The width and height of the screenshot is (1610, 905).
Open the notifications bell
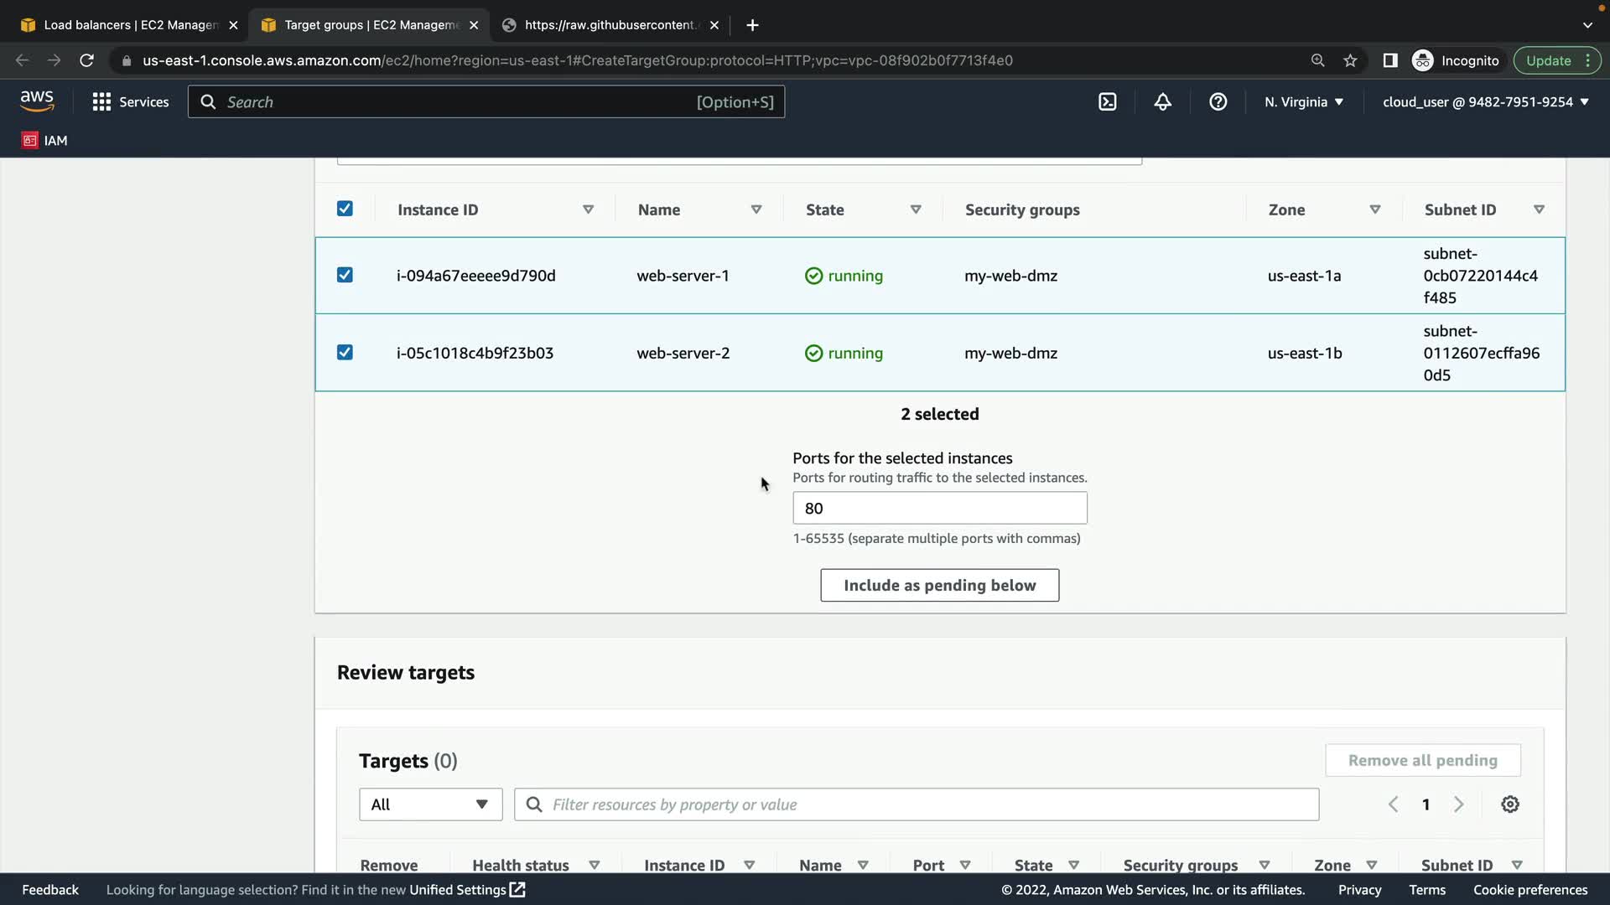(x=1162, y=101)
